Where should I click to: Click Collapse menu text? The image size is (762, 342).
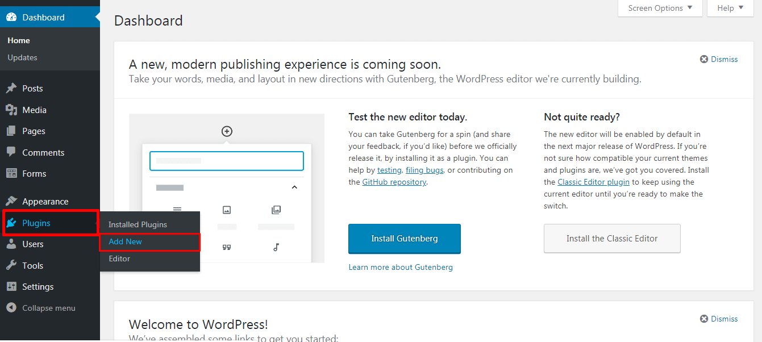point(49,308)
